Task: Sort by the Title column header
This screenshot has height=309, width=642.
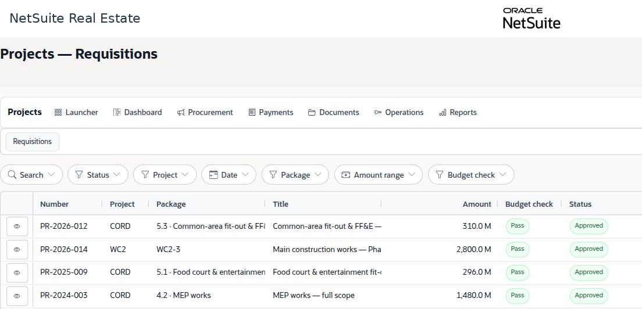Action: (280, 204)
